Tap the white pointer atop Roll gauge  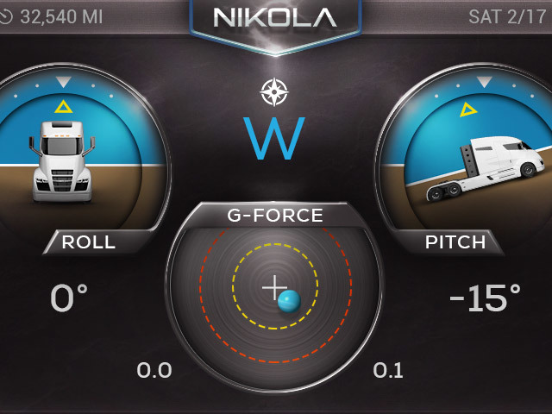[x=64, y=82]
